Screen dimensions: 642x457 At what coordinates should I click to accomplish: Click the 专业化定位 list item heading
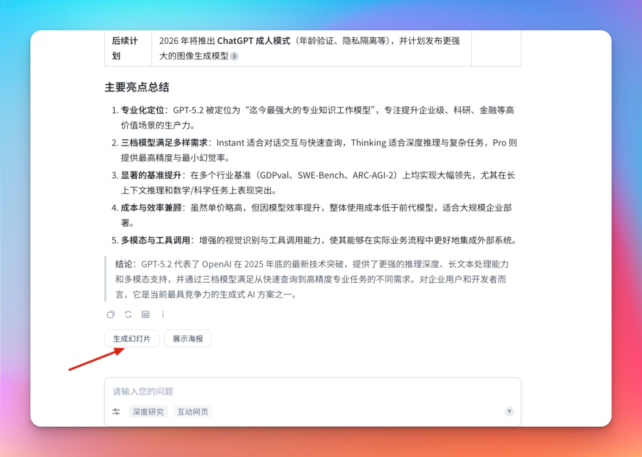pos(143,110)
